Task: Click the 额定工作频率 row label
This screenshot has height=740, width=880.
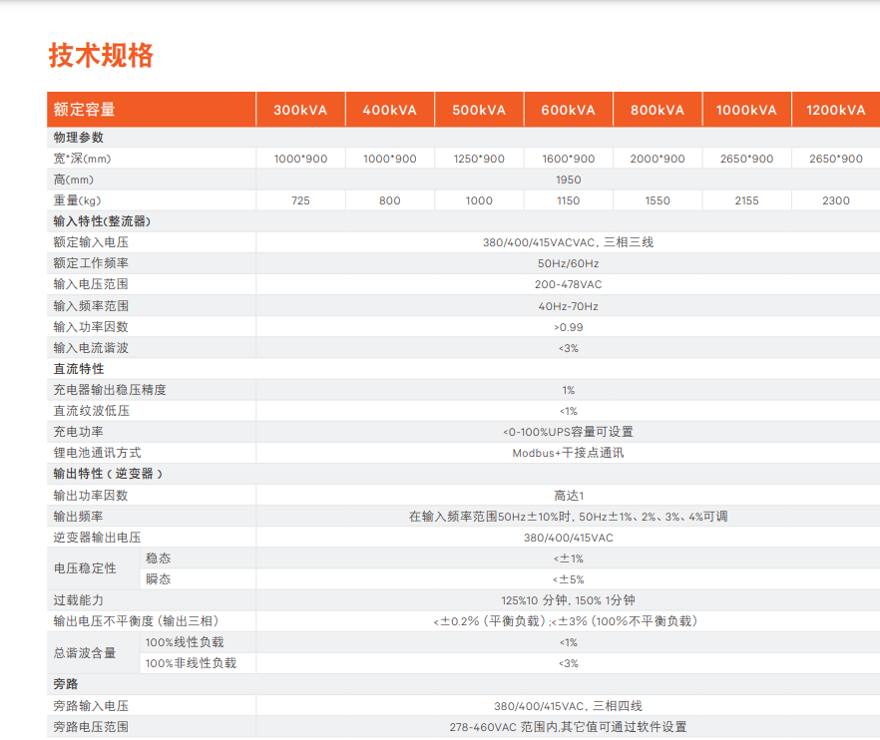Action: pyautogui.click(x=91, y=263)
